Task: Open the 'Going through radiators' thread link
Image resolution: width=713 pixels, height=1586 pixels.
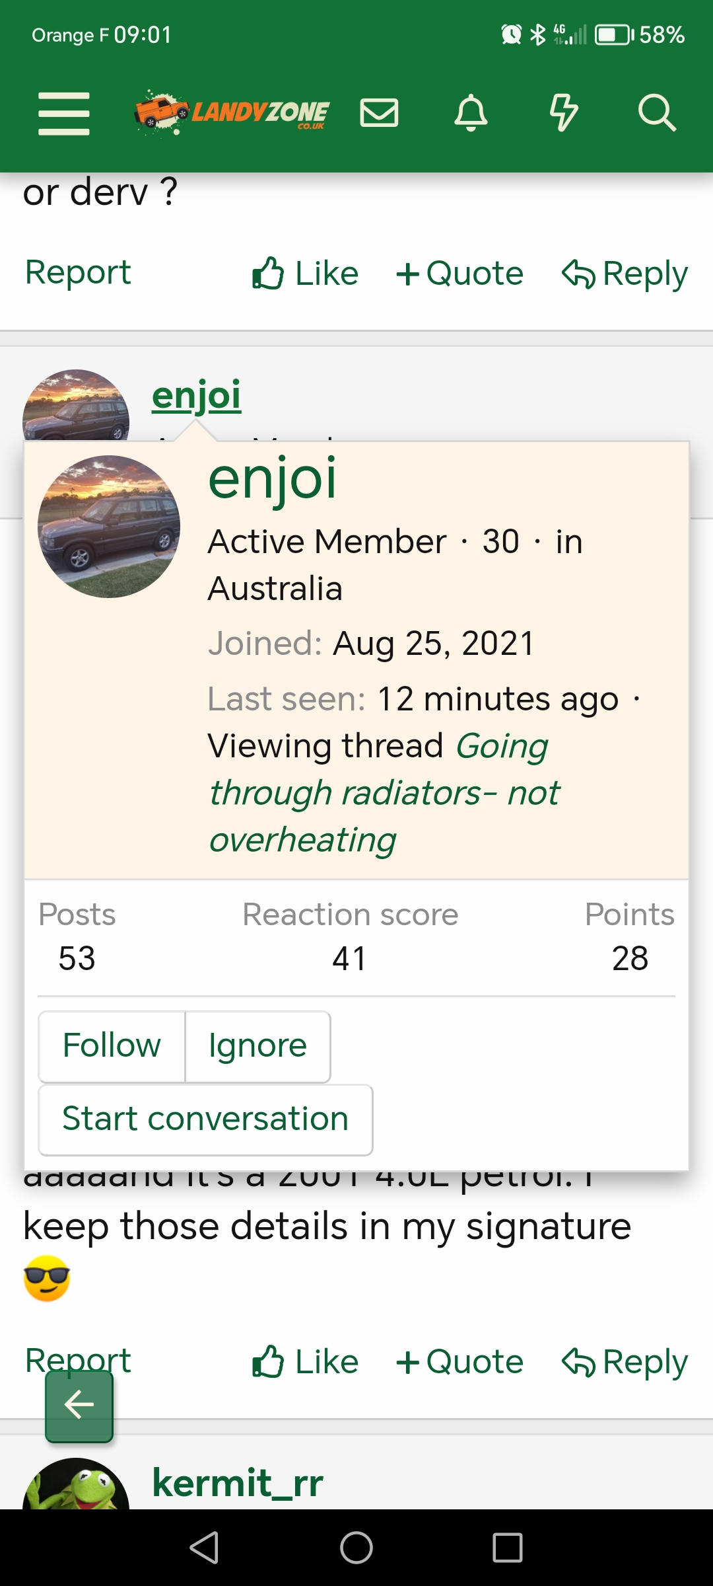Action: 384,792
